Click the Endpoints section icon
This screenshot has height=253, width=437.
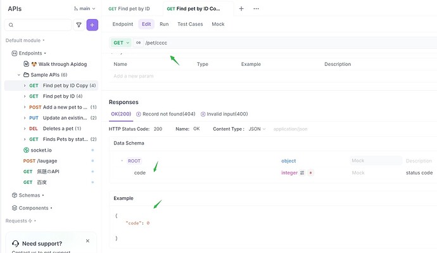click(x=14, y=53)
